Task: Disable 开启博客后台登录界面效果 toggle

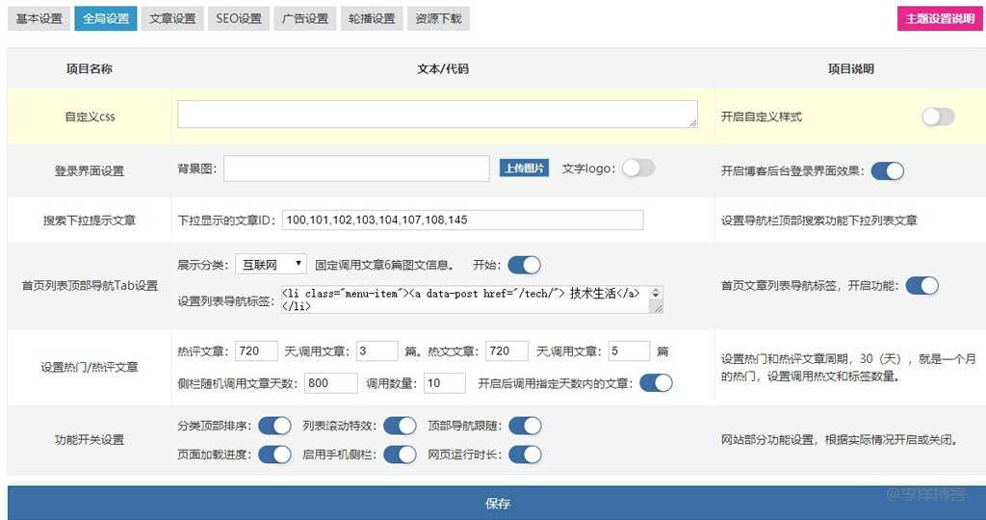Action: pyautogui.click(x=887, y=170)
